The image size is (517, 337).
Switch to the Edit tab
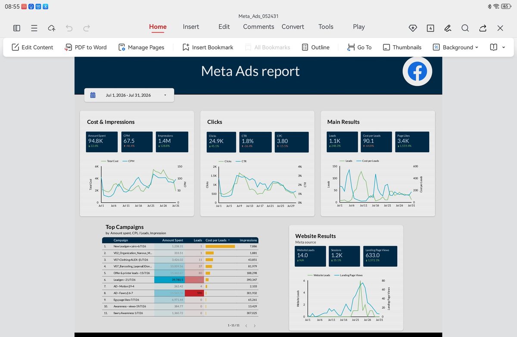click(x=224, y=27)
